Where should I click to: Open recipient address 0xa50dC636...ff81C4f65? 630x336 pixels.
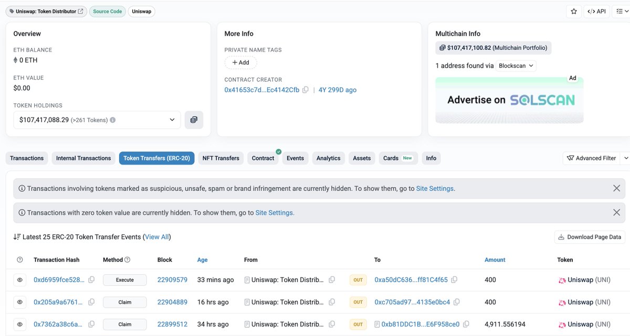pyautogui.click(x=411, y=280)
